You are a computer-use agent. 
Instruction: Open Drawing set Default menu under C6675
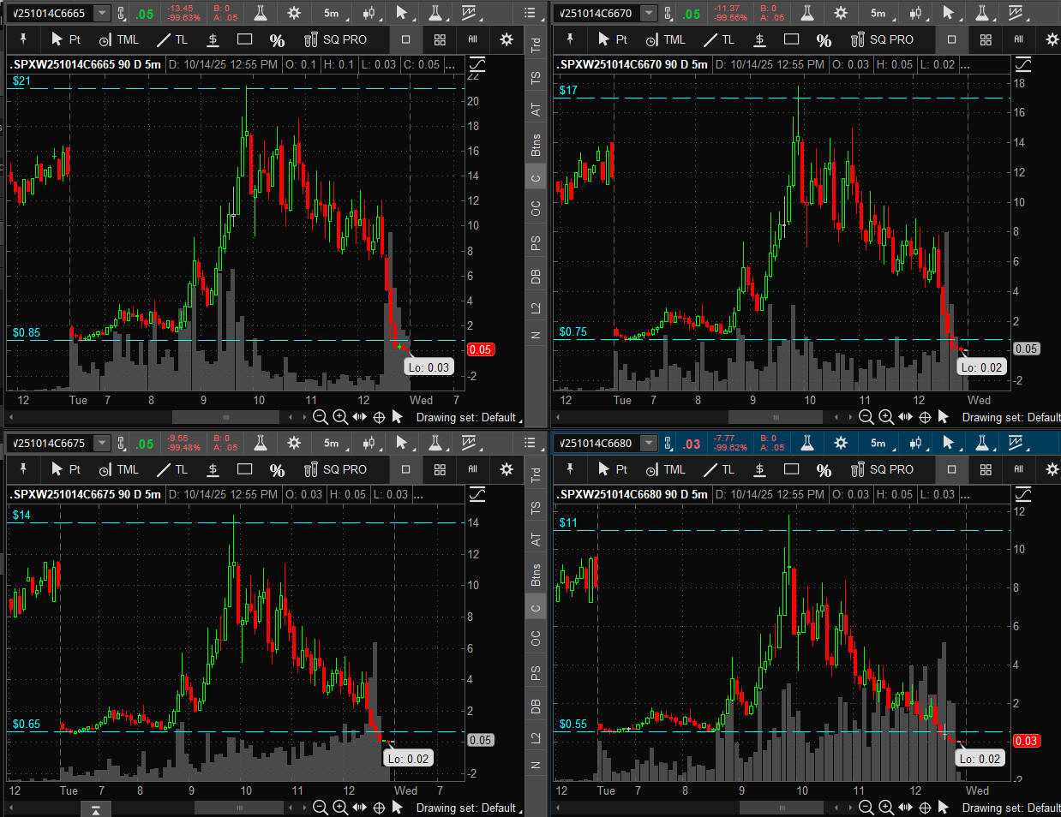point(466,808)
